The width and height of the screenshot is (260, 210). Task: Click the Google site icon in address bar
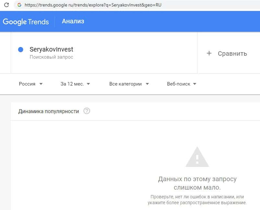tap(19, 5)
